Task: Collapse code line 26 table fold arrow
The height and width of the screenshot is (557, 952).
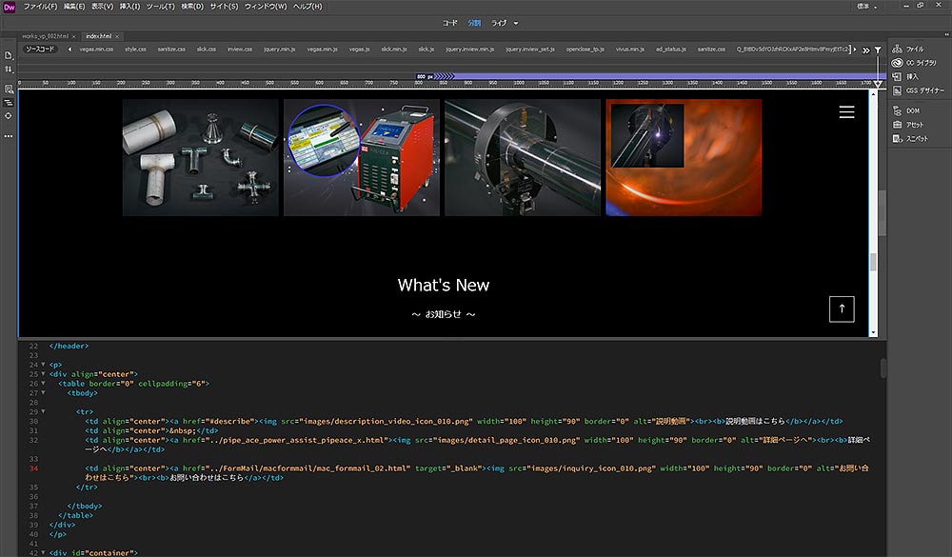Action: [43, 384]
